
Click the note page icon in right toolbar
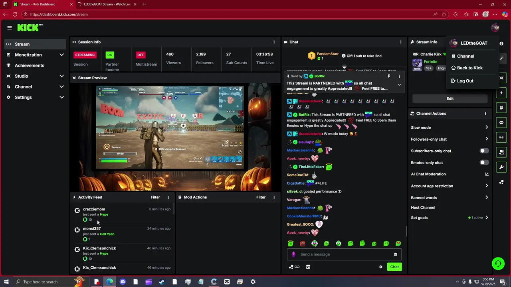point(501,108)
